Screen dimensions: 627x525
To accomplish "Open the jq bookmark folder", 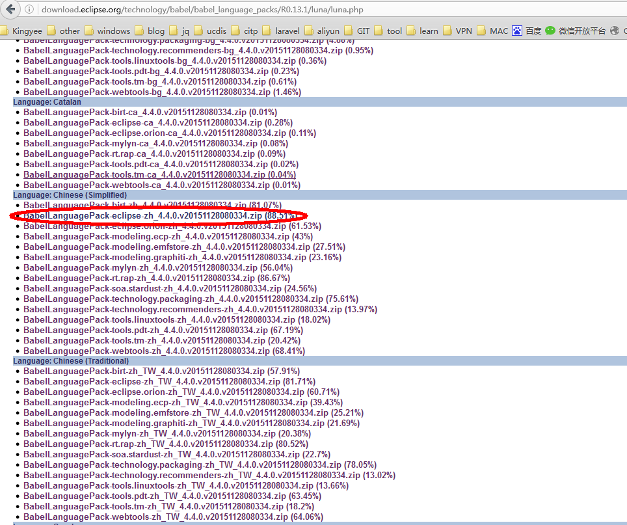I will (x=180, y=31).
